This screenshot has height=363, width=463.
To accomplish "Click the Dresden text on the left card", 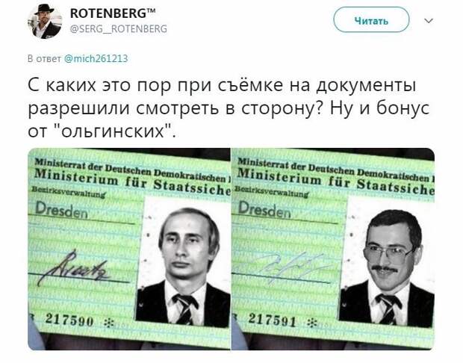I will point(61,210).
